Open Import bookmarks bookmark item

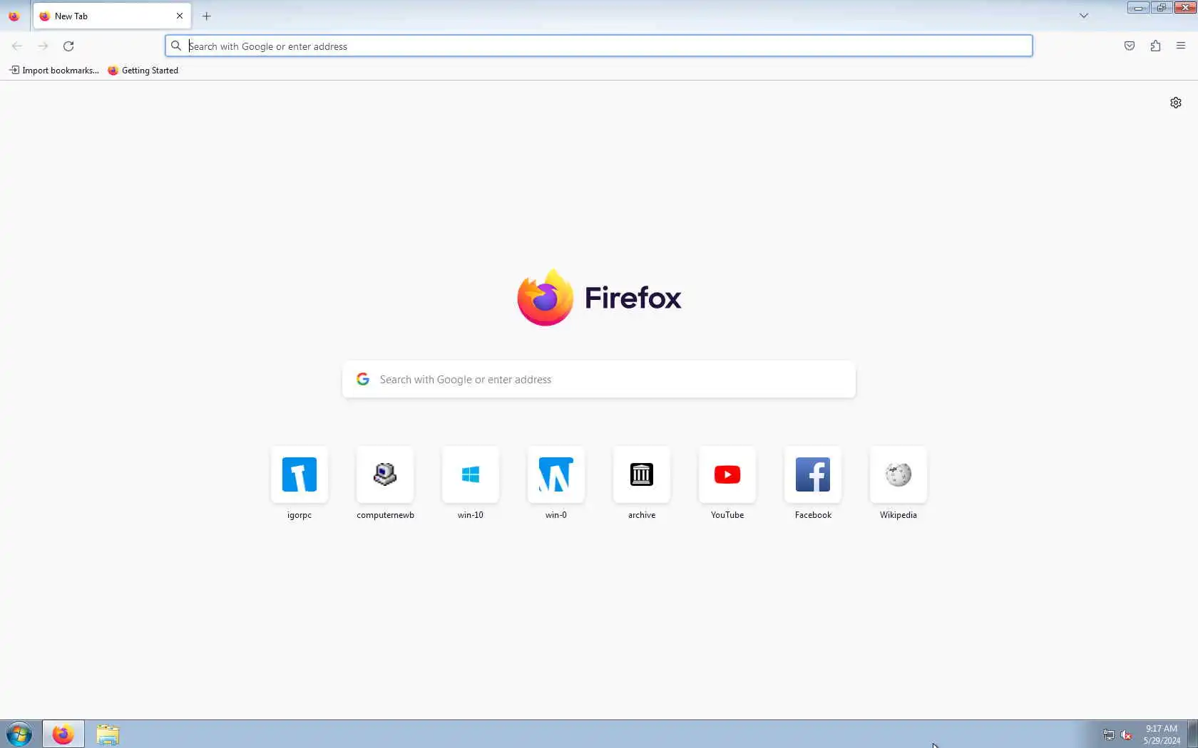(54, 70)
